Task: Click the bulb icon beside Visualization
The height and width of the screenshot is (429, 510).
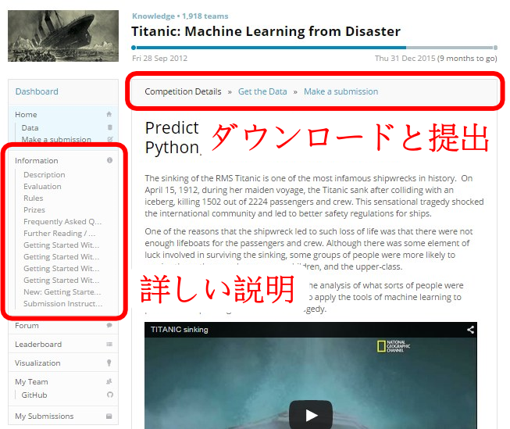Action: point(109,363)
